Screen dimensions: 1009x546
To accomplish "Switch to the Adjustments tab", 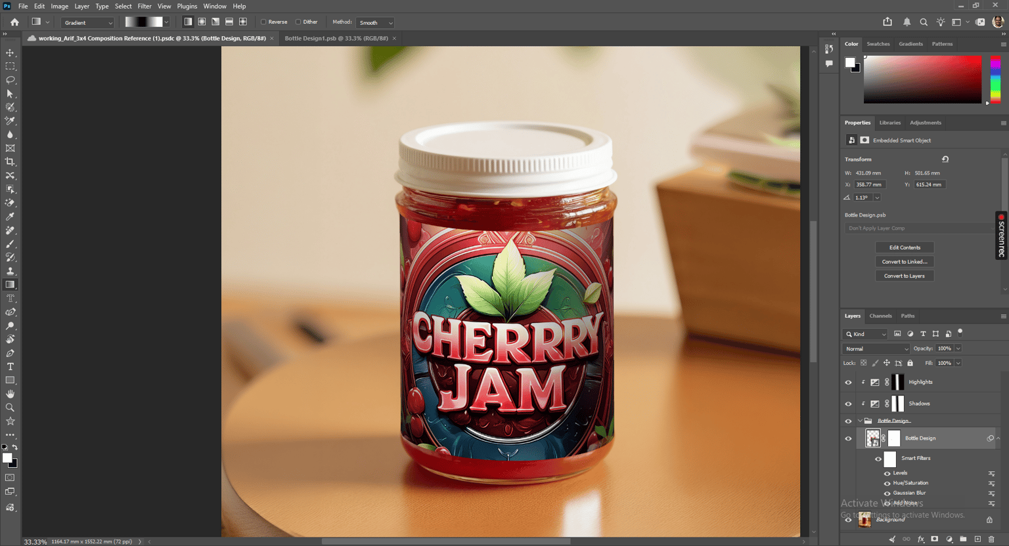I will pyautogui.click(x=926, y=123).
